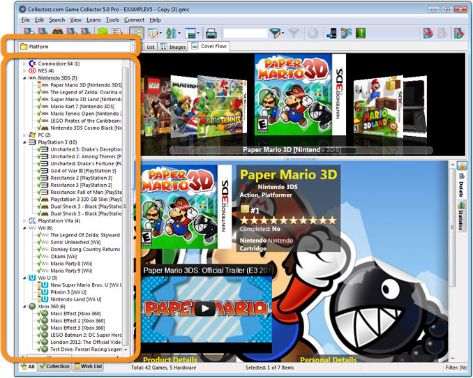Select the All tab at bottom
The width and height of the screenshot is (473, 378).
click(x=27, y=367)
